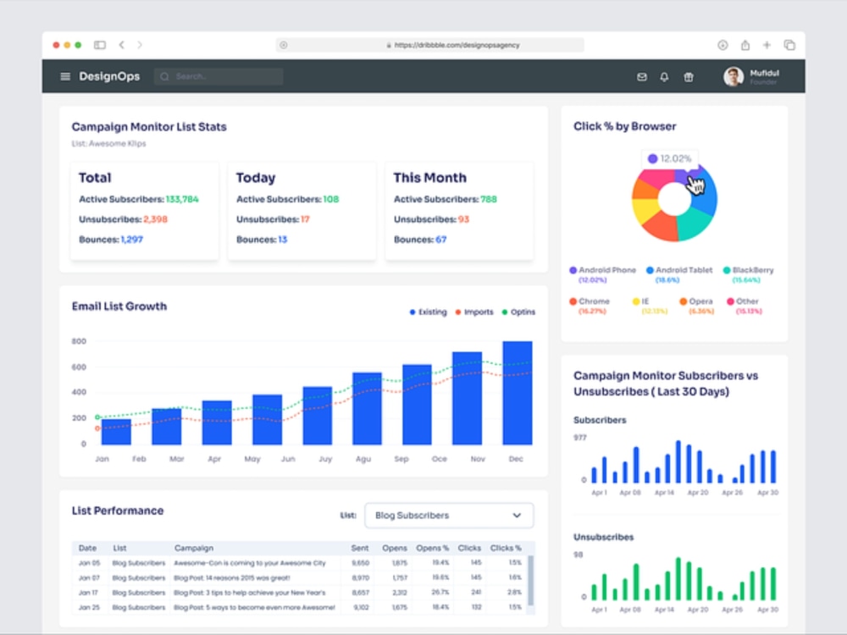
Task: Click the Click % by Browser heading
Action: click(x=624, y=126)
